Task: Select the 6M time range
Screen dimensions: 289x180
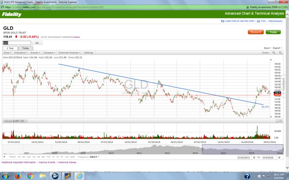Action: [43, 157]
